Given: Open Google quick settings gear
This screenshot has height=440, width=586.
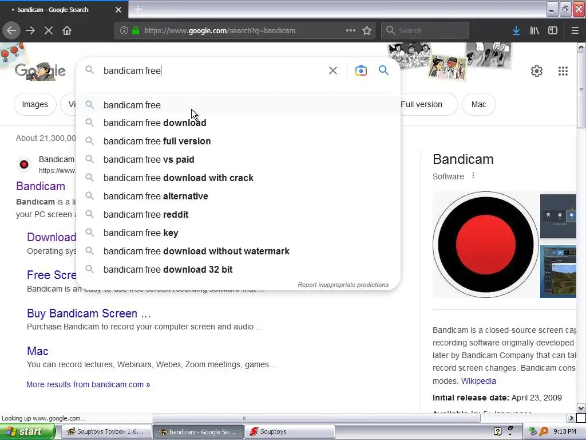Looking at the screenshot, I should pyautogui.click(x=537, y=71).
